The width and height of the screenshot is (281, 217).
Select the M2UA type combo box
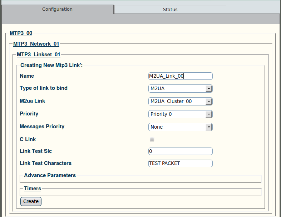(x=181, y=89)
